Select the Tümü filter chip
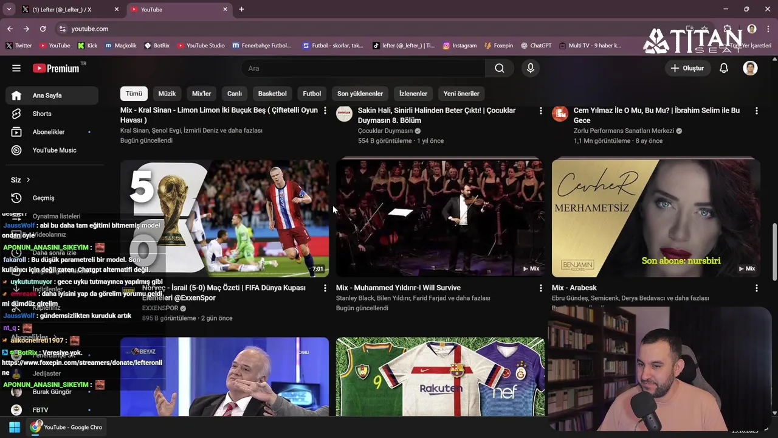The image size is (778, 438). 134,94
